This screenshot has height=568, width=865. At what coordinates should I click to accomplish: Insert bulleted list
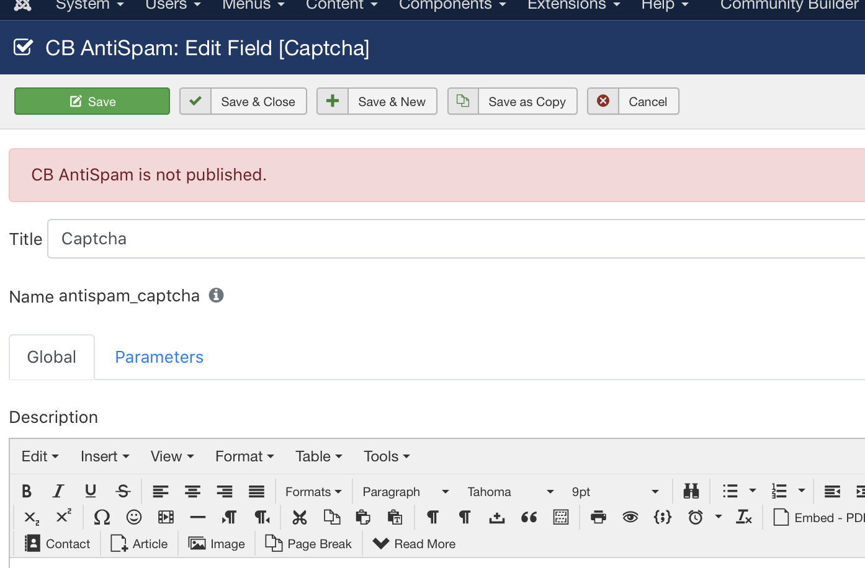tap(730, 491)
